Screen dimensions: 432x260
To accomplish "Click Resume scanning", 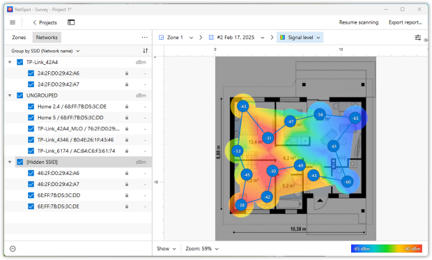I will 359,22.
